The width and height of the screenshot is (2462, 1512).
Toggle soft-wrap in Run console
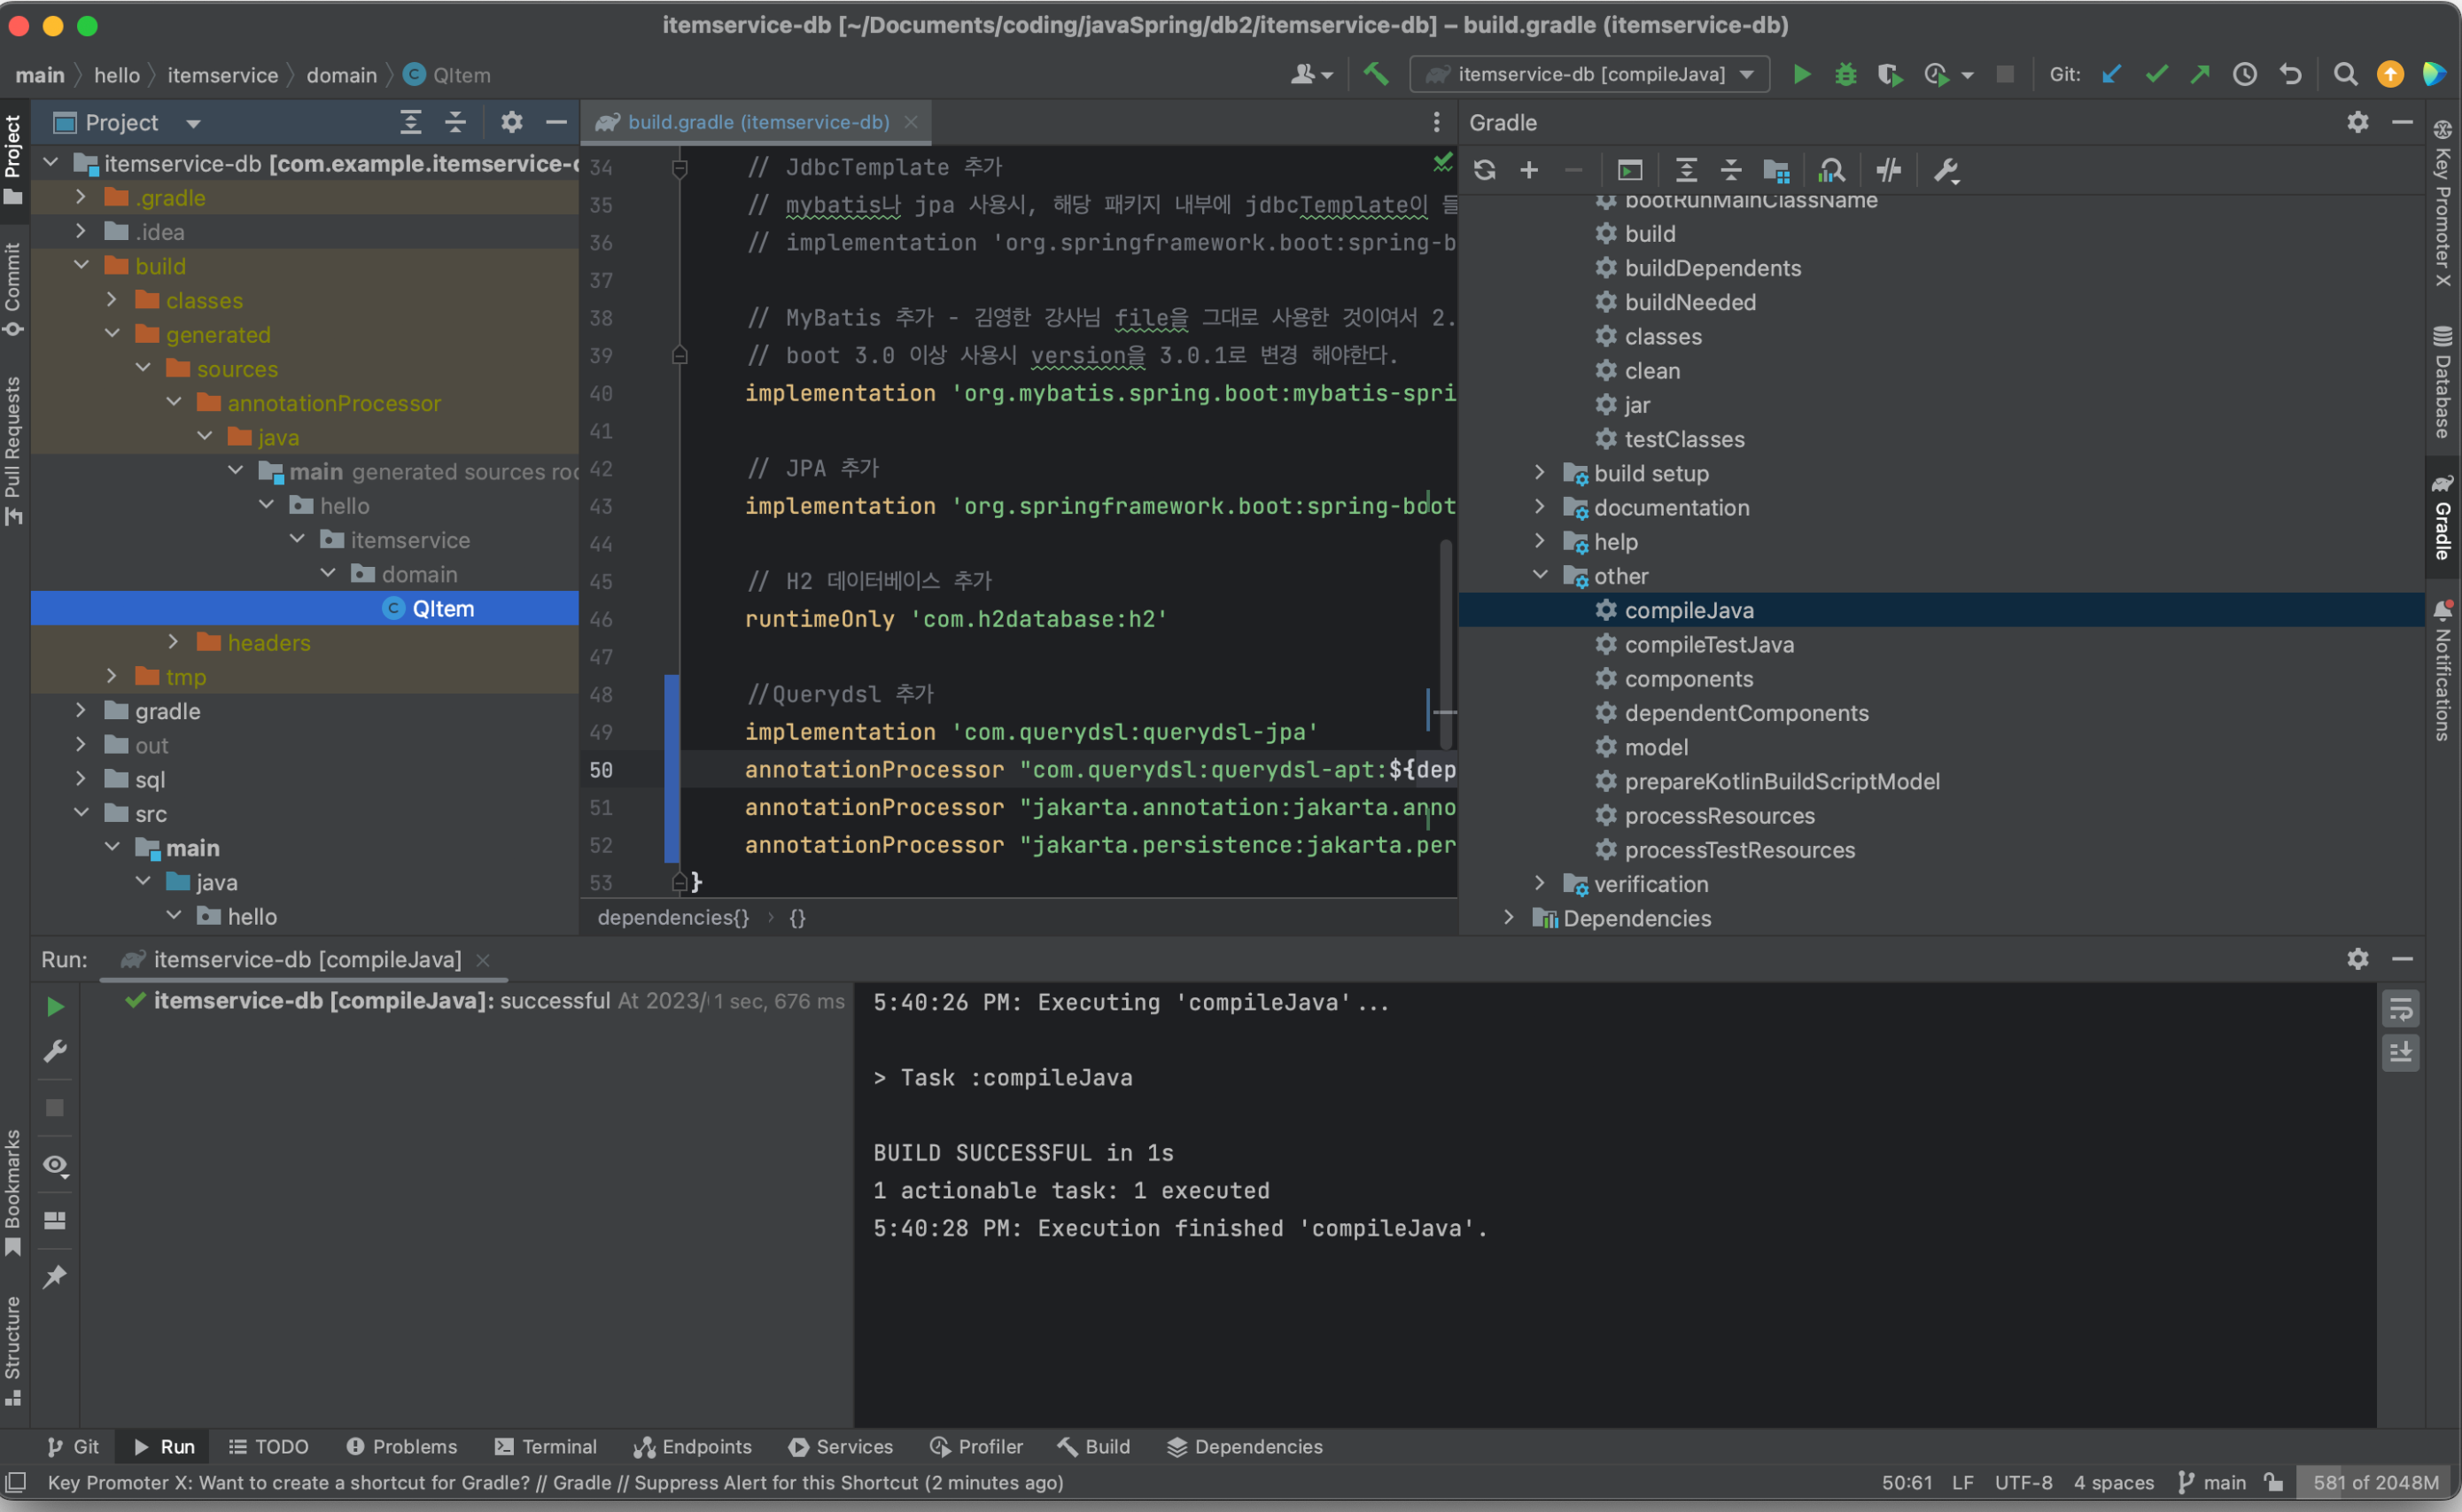point(2400,1010)
